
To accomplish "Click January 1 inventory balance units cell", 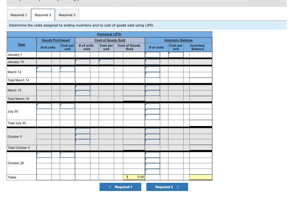I will 153,54.
